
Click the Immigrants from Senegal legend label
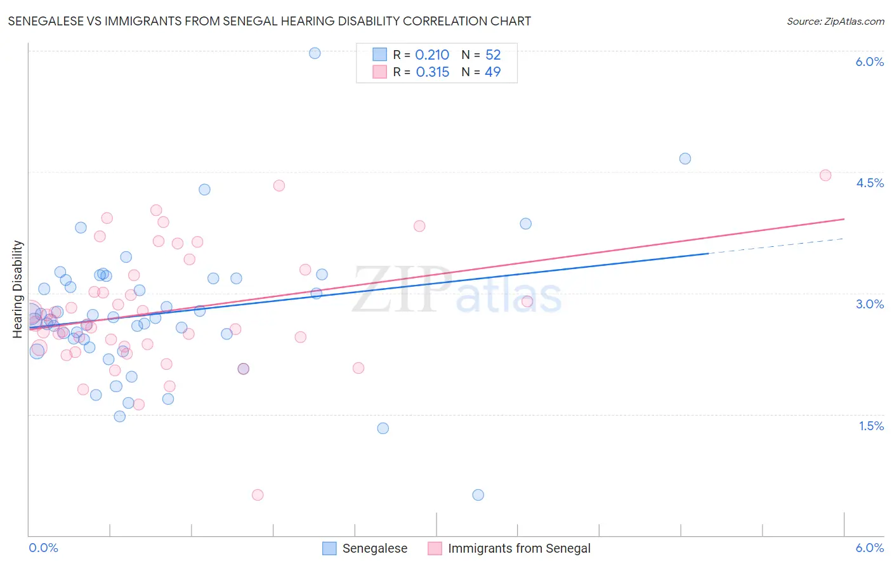pos(519,548)
